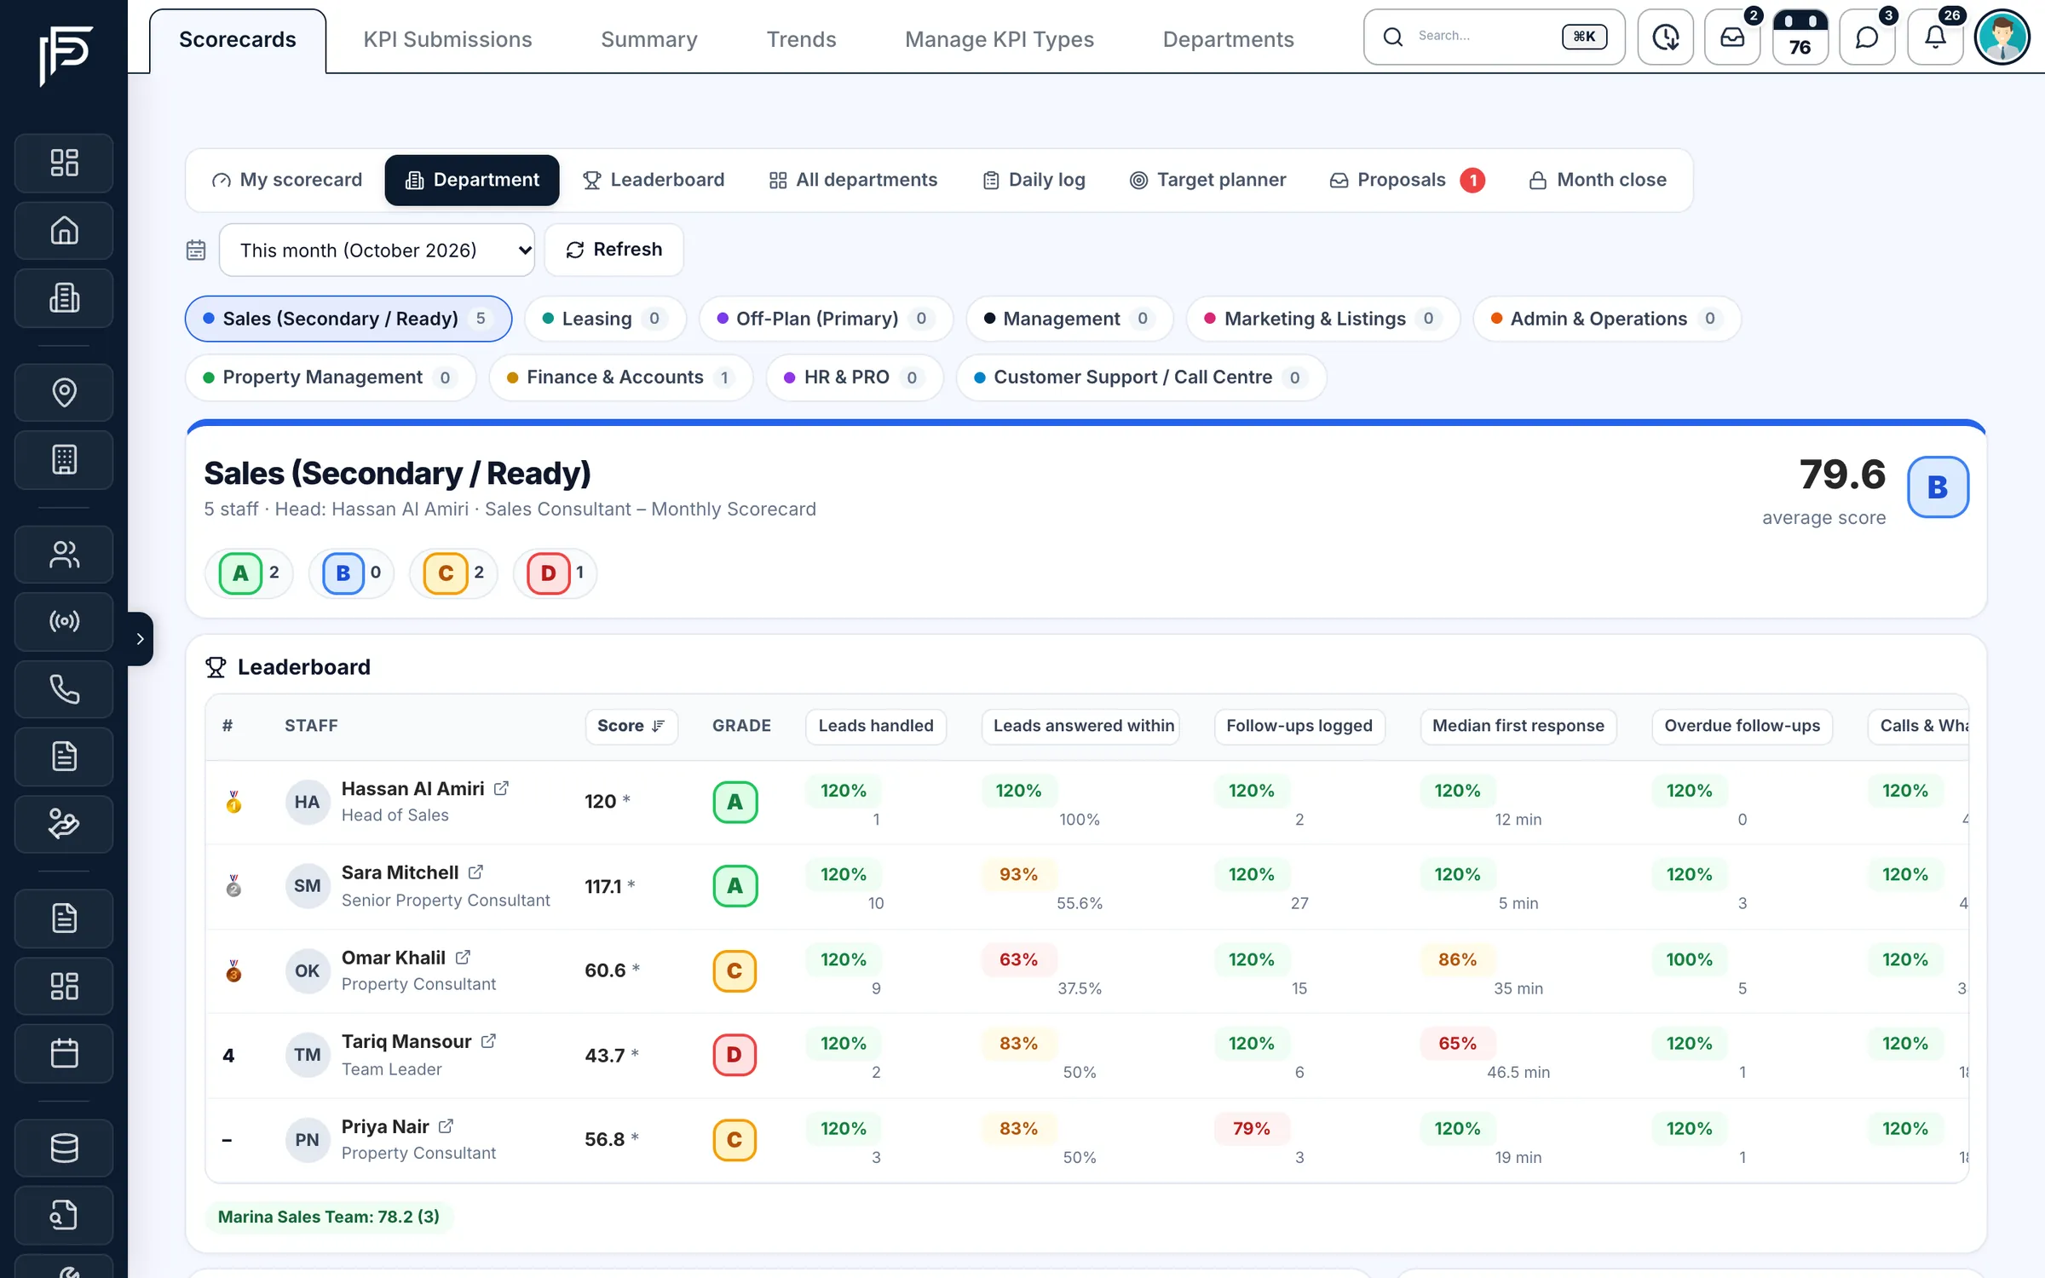Open notifications bell with badge 26
Viewport: 2045px width, 1278px height.
(1935, 37)
